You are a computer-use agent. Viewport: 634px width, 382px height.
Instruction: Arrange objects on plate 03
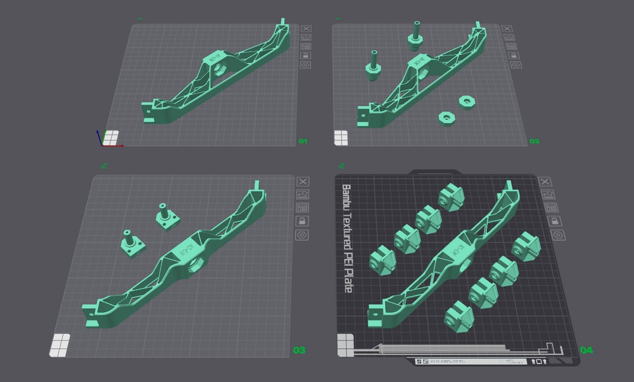tap(303, 208)
